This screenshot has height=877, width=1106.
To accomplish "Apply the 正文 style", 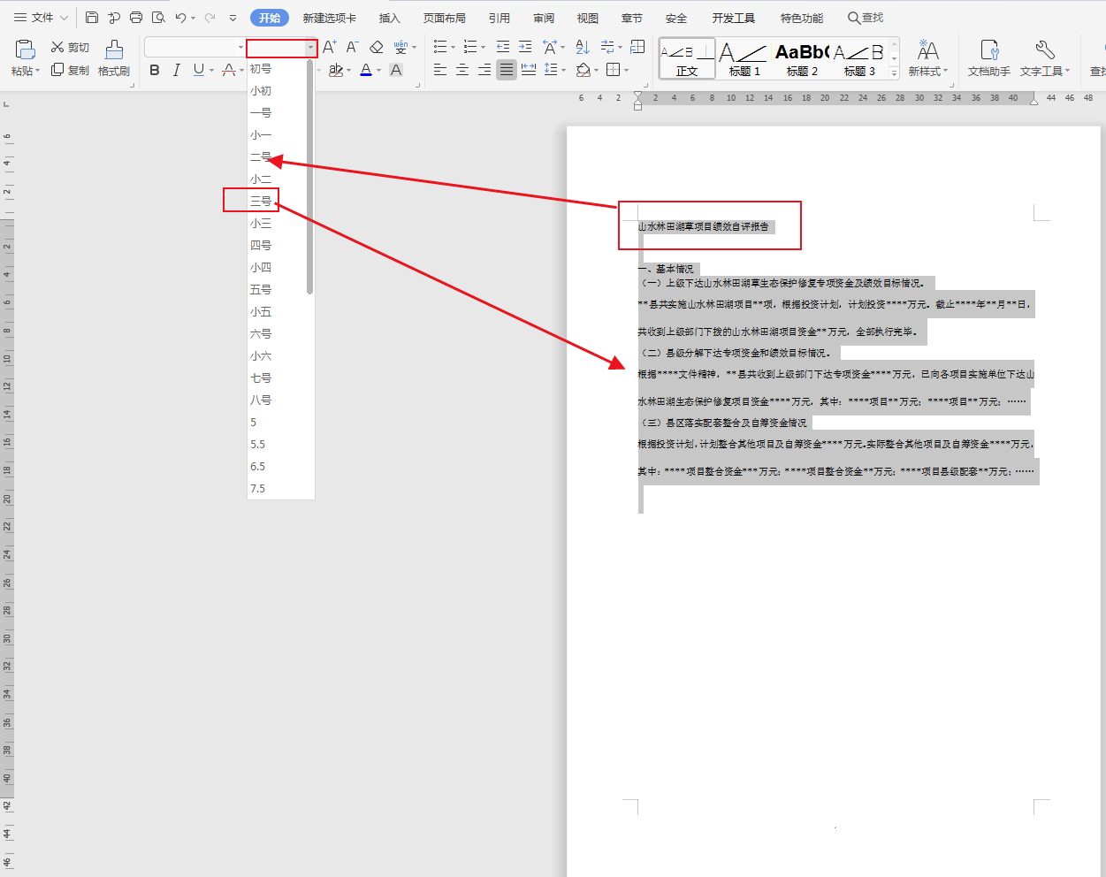I will tap(687, 59).
